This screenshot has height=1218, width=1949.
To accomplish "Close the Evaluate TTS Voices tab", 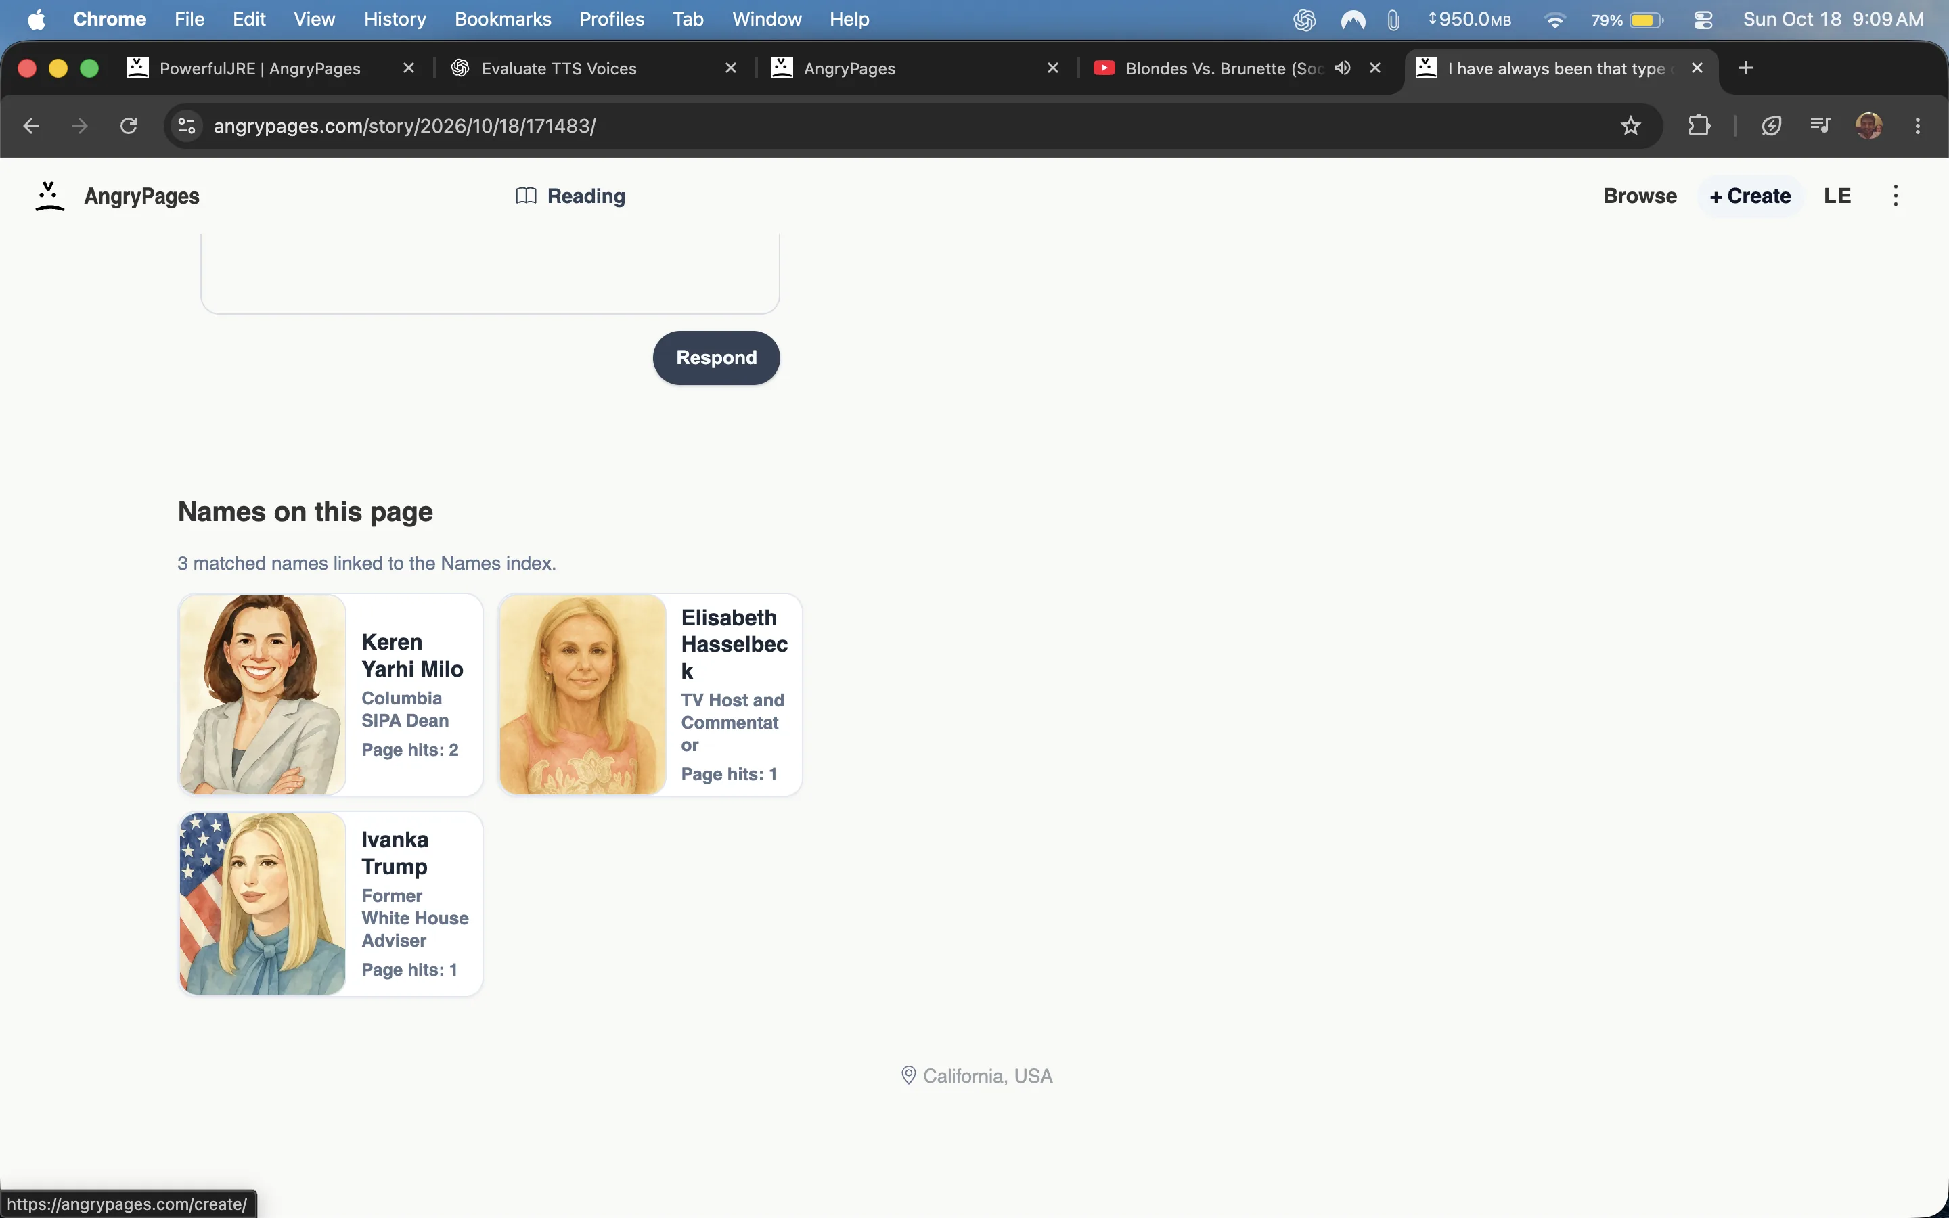I will [730, 68].
